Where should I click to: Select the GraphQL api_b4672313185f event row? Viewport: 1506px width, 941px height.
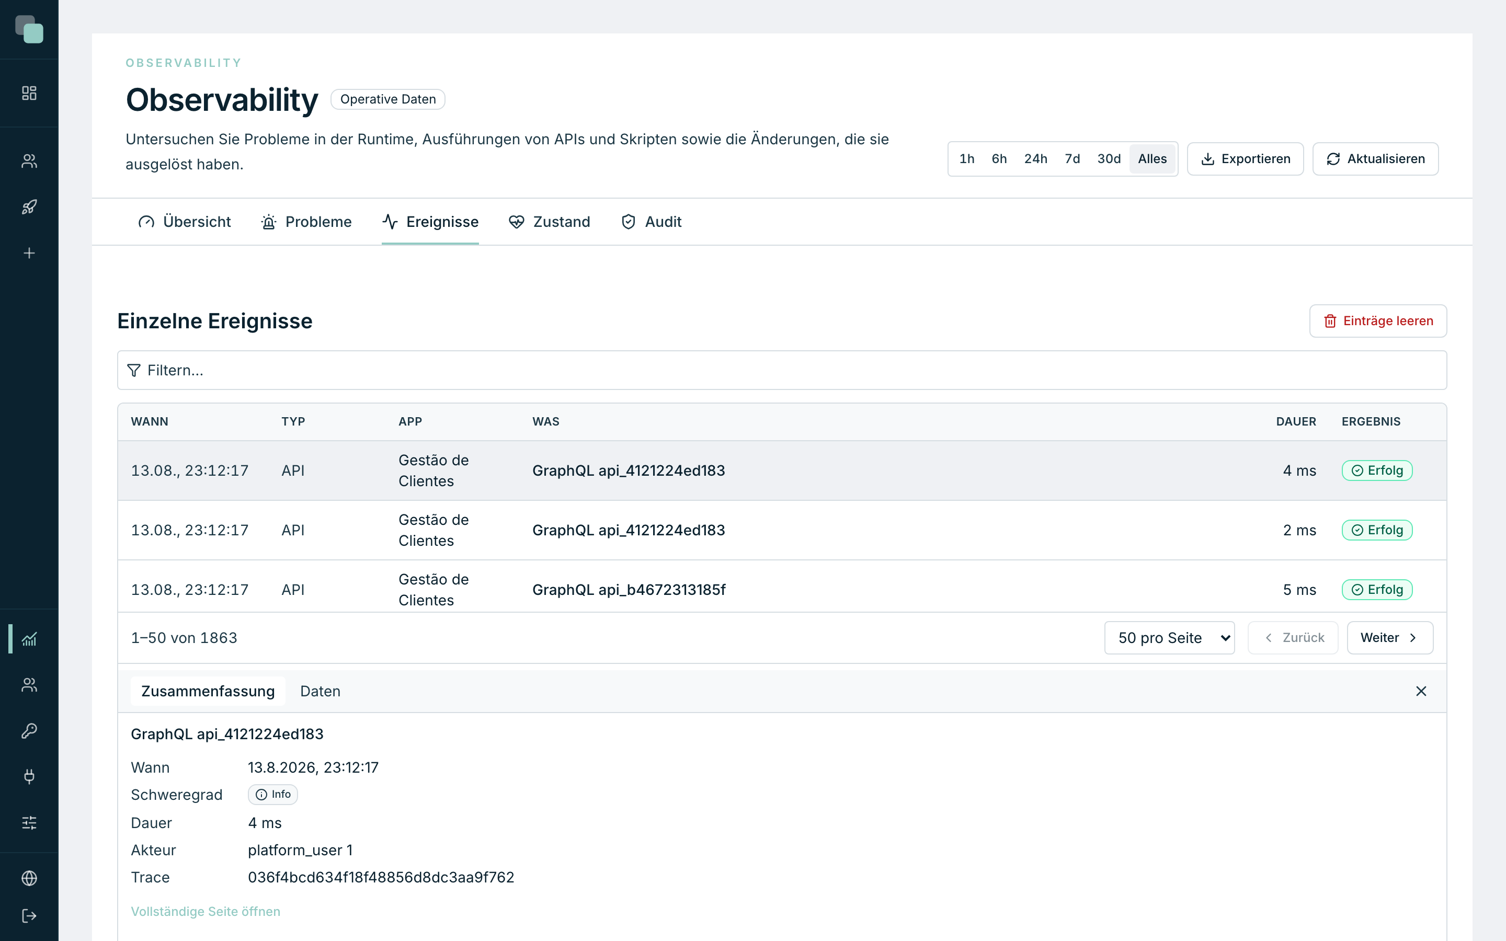(x=782, y=587)
